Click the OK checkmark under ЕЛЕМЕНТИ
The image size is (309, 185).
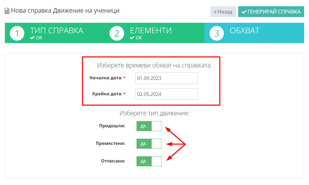click(x=132, y=38)
